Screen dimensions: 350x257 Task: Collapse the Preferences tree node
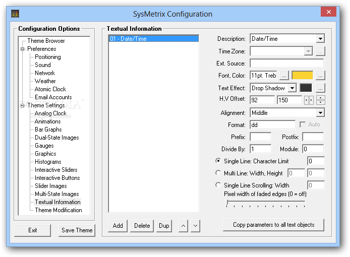click(22, 49)
